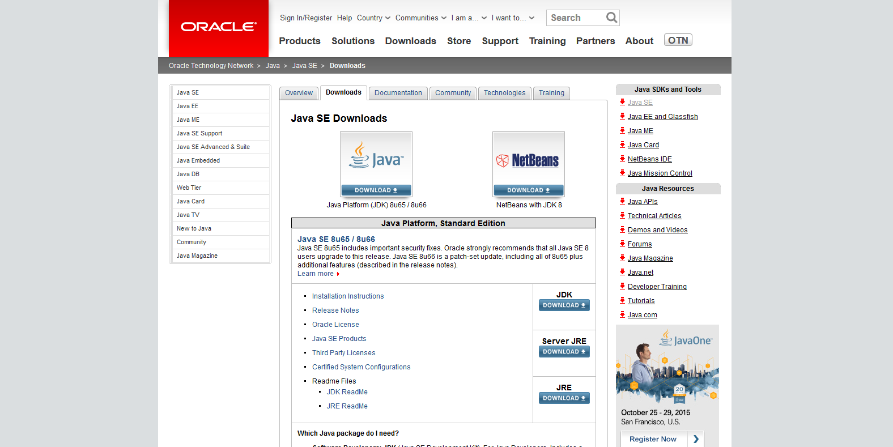
Task: Open Certified System Configurations link
Action: click(361, 367)
